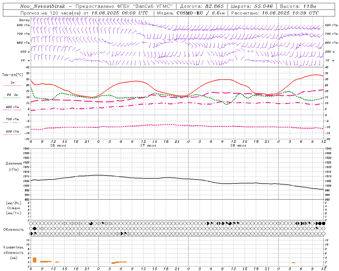Viewport: 339px width, 271px height.
Task: Click the '(мм/3ч.)' precipitation unit label
Action: coord(14,203)
